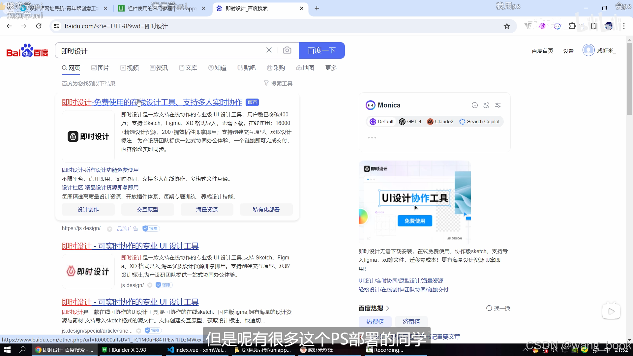This screenshot has height=356, width=633.
Task: Switch to 图片 search tab
Action: pos(100,68)
